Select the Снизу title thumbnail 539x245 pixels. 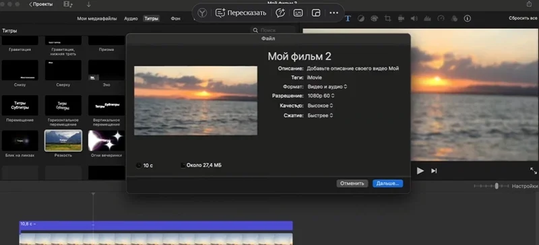(20, 70)
